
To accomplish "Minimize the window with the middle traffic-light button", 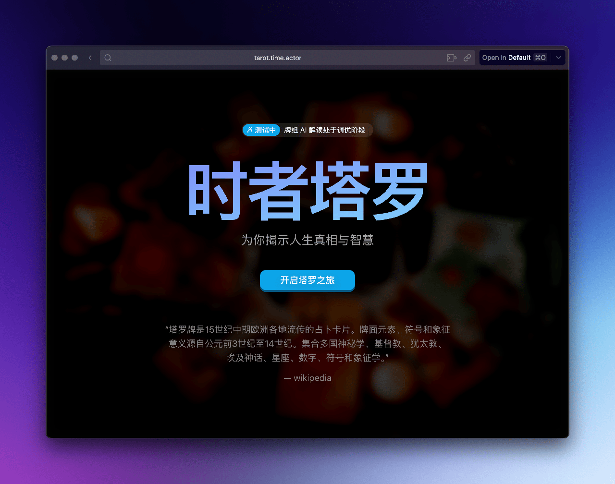I will coord(65,58).
